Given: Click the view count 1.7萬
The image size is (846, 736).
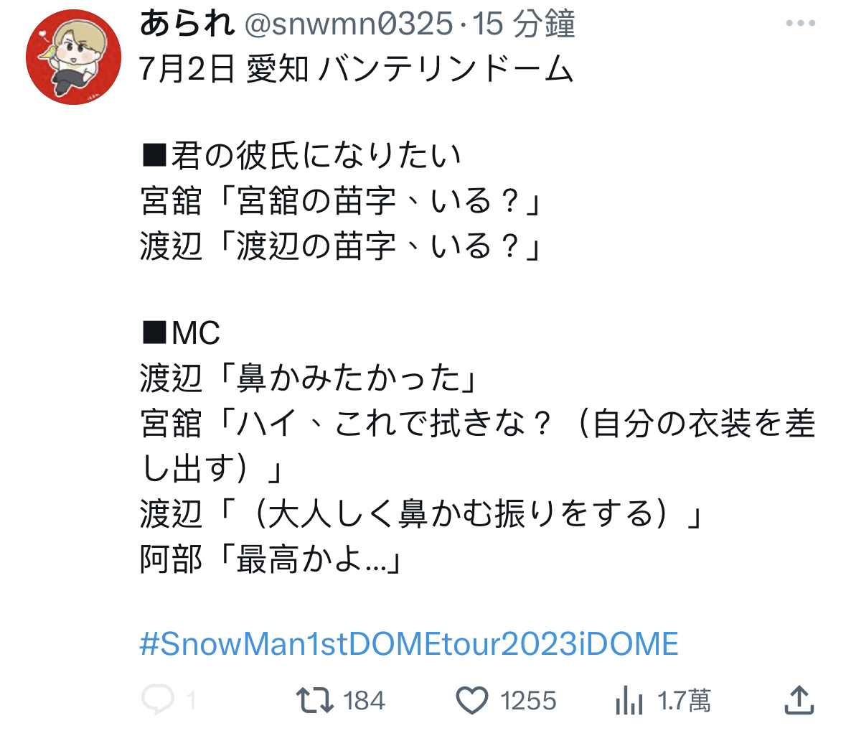Looking at the screenshot, I should point(684,701).
